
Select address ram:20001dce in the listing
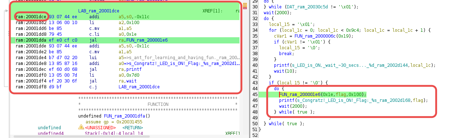[31, 17]
